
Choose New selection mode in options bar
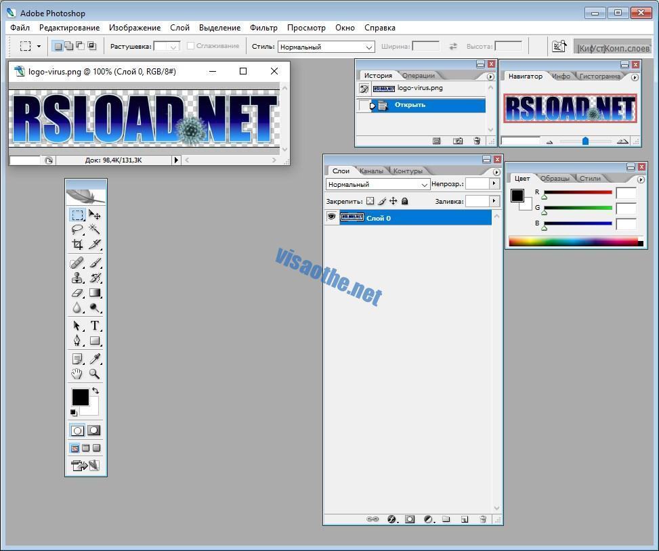tap(58, 46)
